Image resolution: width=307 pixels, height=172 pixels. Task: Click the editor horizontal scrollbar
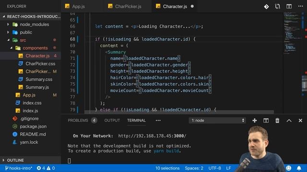pos(179,112)
